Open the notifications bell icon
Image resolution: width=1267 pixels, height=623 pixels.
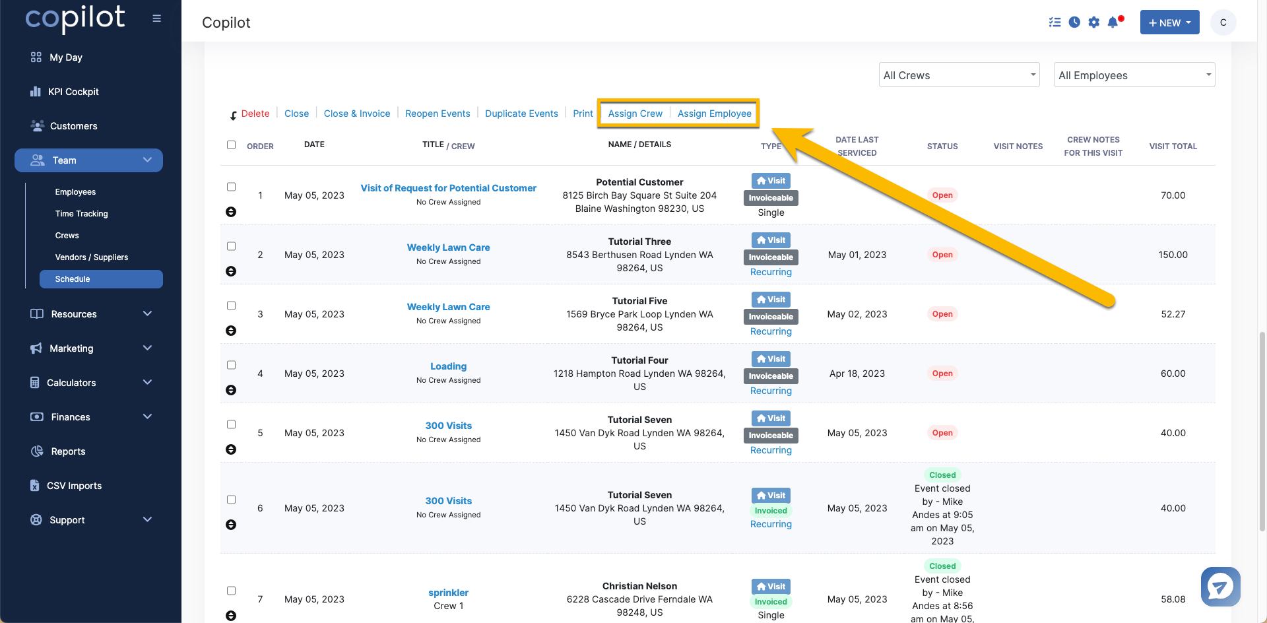pyautogui.click(x=1113, y=22)
